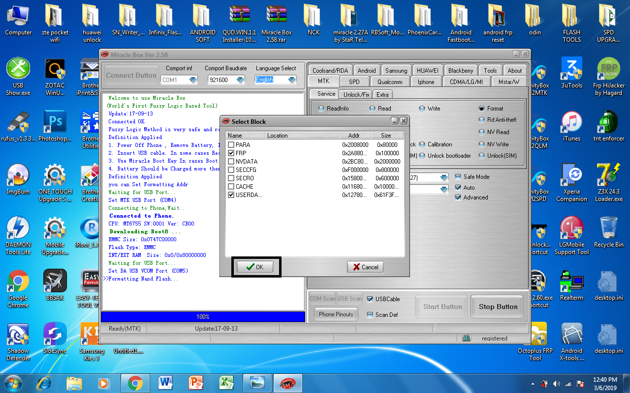630x393 pixels.
Task: Enable the Safe Mode checkbox
Action: [x=458, y=177]
